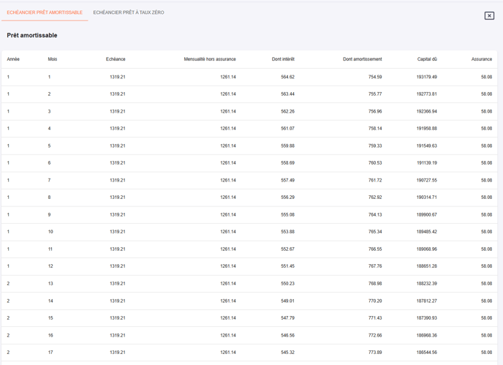Click the Assurance column header
The width and height of the screenshot is (503, 365).
(x=482, y=59)
